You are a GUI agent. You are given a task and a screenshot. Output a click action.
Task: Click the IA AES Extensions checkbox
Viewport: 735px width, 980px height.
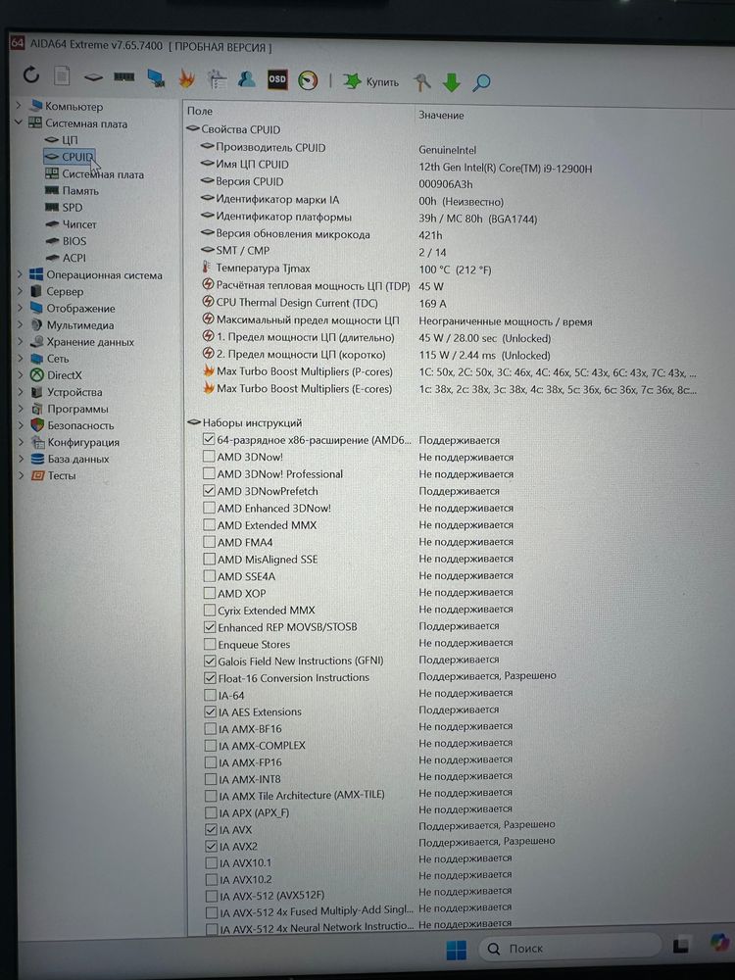pyautogui.click(x=211, y=711)
